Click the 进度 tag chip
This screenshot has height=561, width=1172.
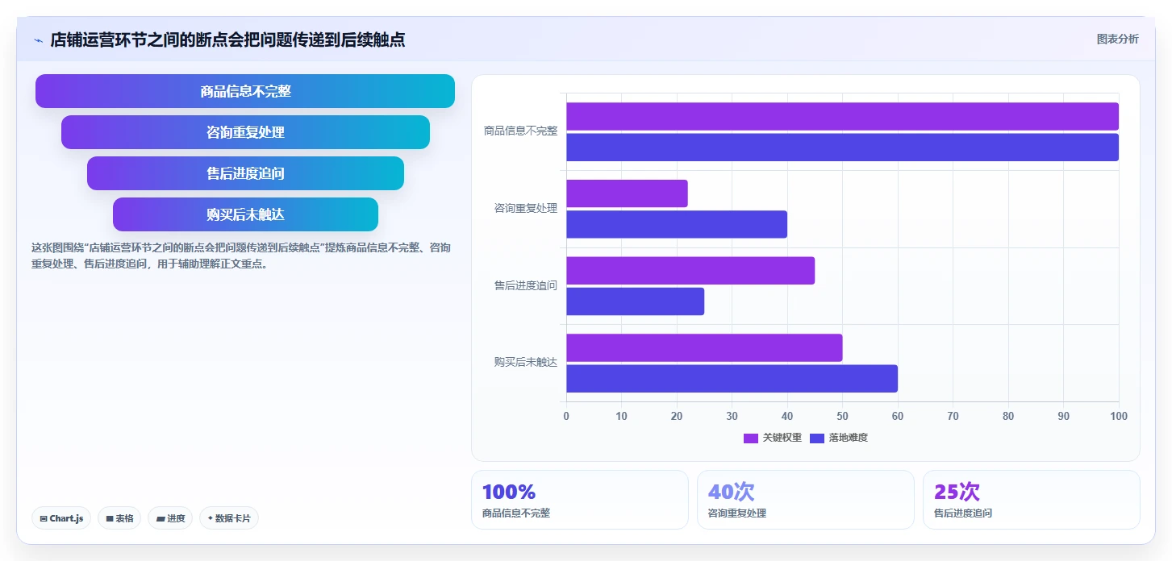[170, 518]
